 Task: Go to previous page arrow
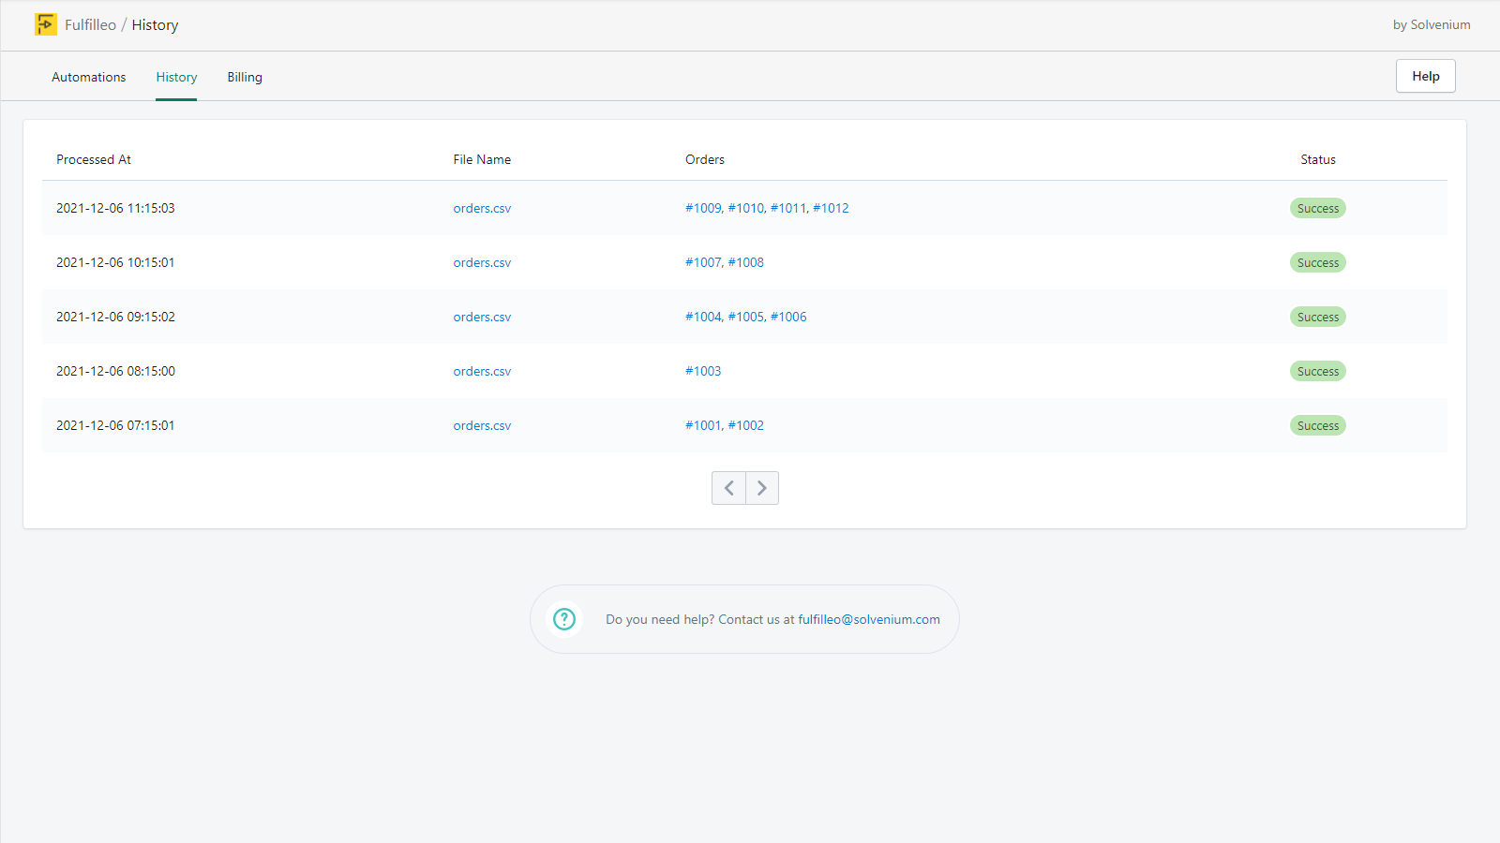pos(728,488)
